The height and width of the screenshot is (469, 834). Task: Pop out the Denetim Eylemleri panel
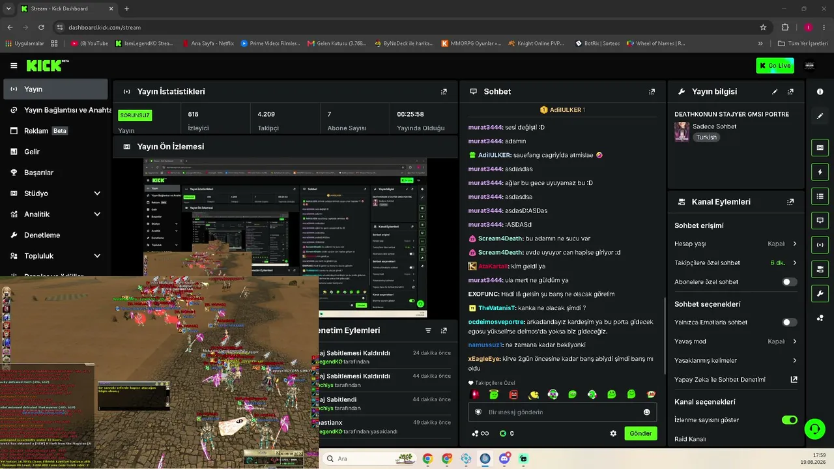click(444, 331)
